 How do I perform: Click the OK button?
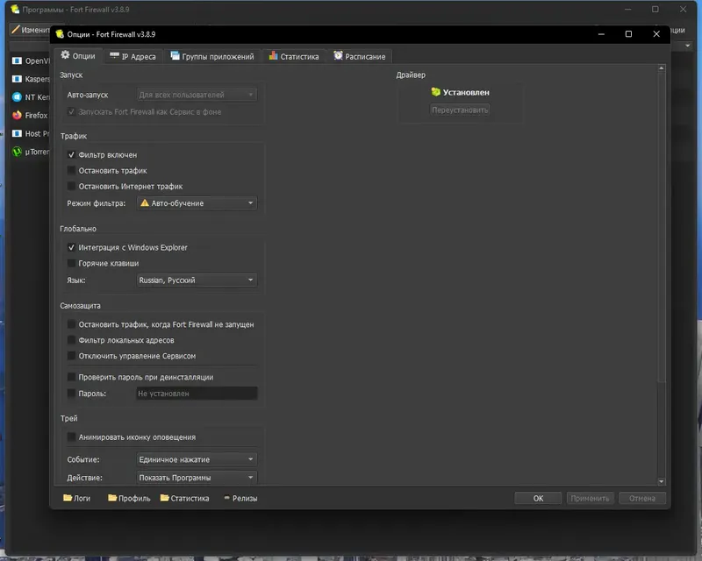coord(538,498)
